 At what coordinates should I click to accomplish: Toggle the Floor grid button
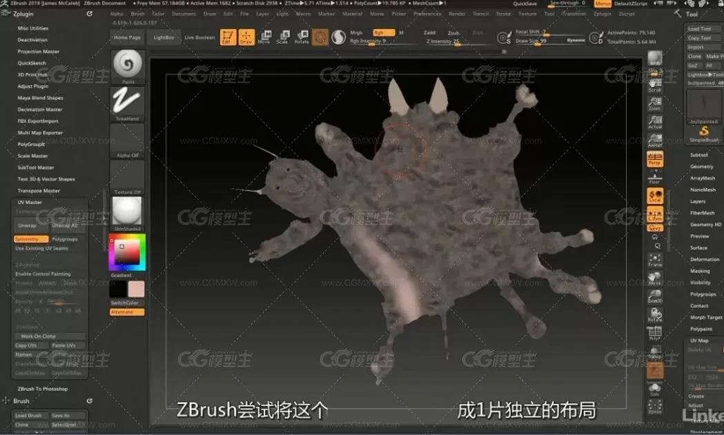(x=655, y=178)
